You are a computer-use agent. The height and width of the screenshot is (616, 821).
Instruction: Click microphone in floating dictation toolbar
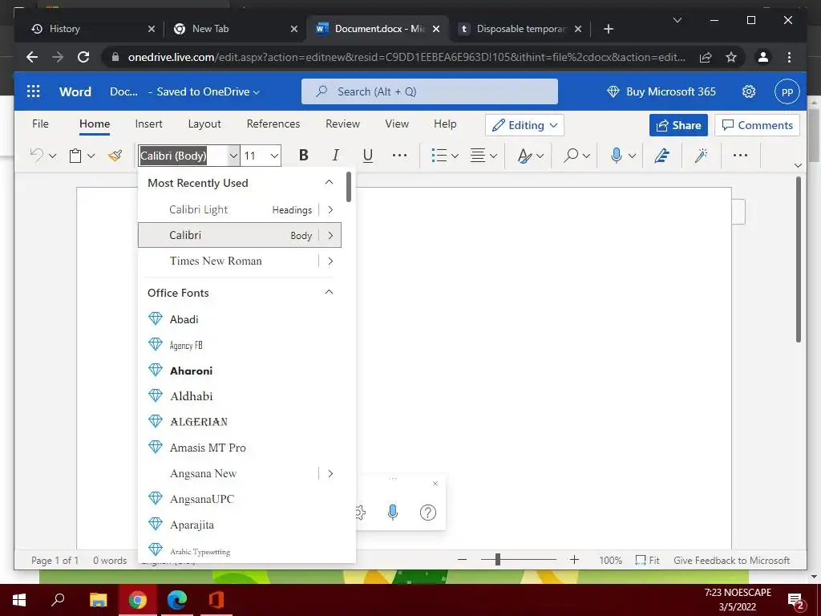(393, 513)
